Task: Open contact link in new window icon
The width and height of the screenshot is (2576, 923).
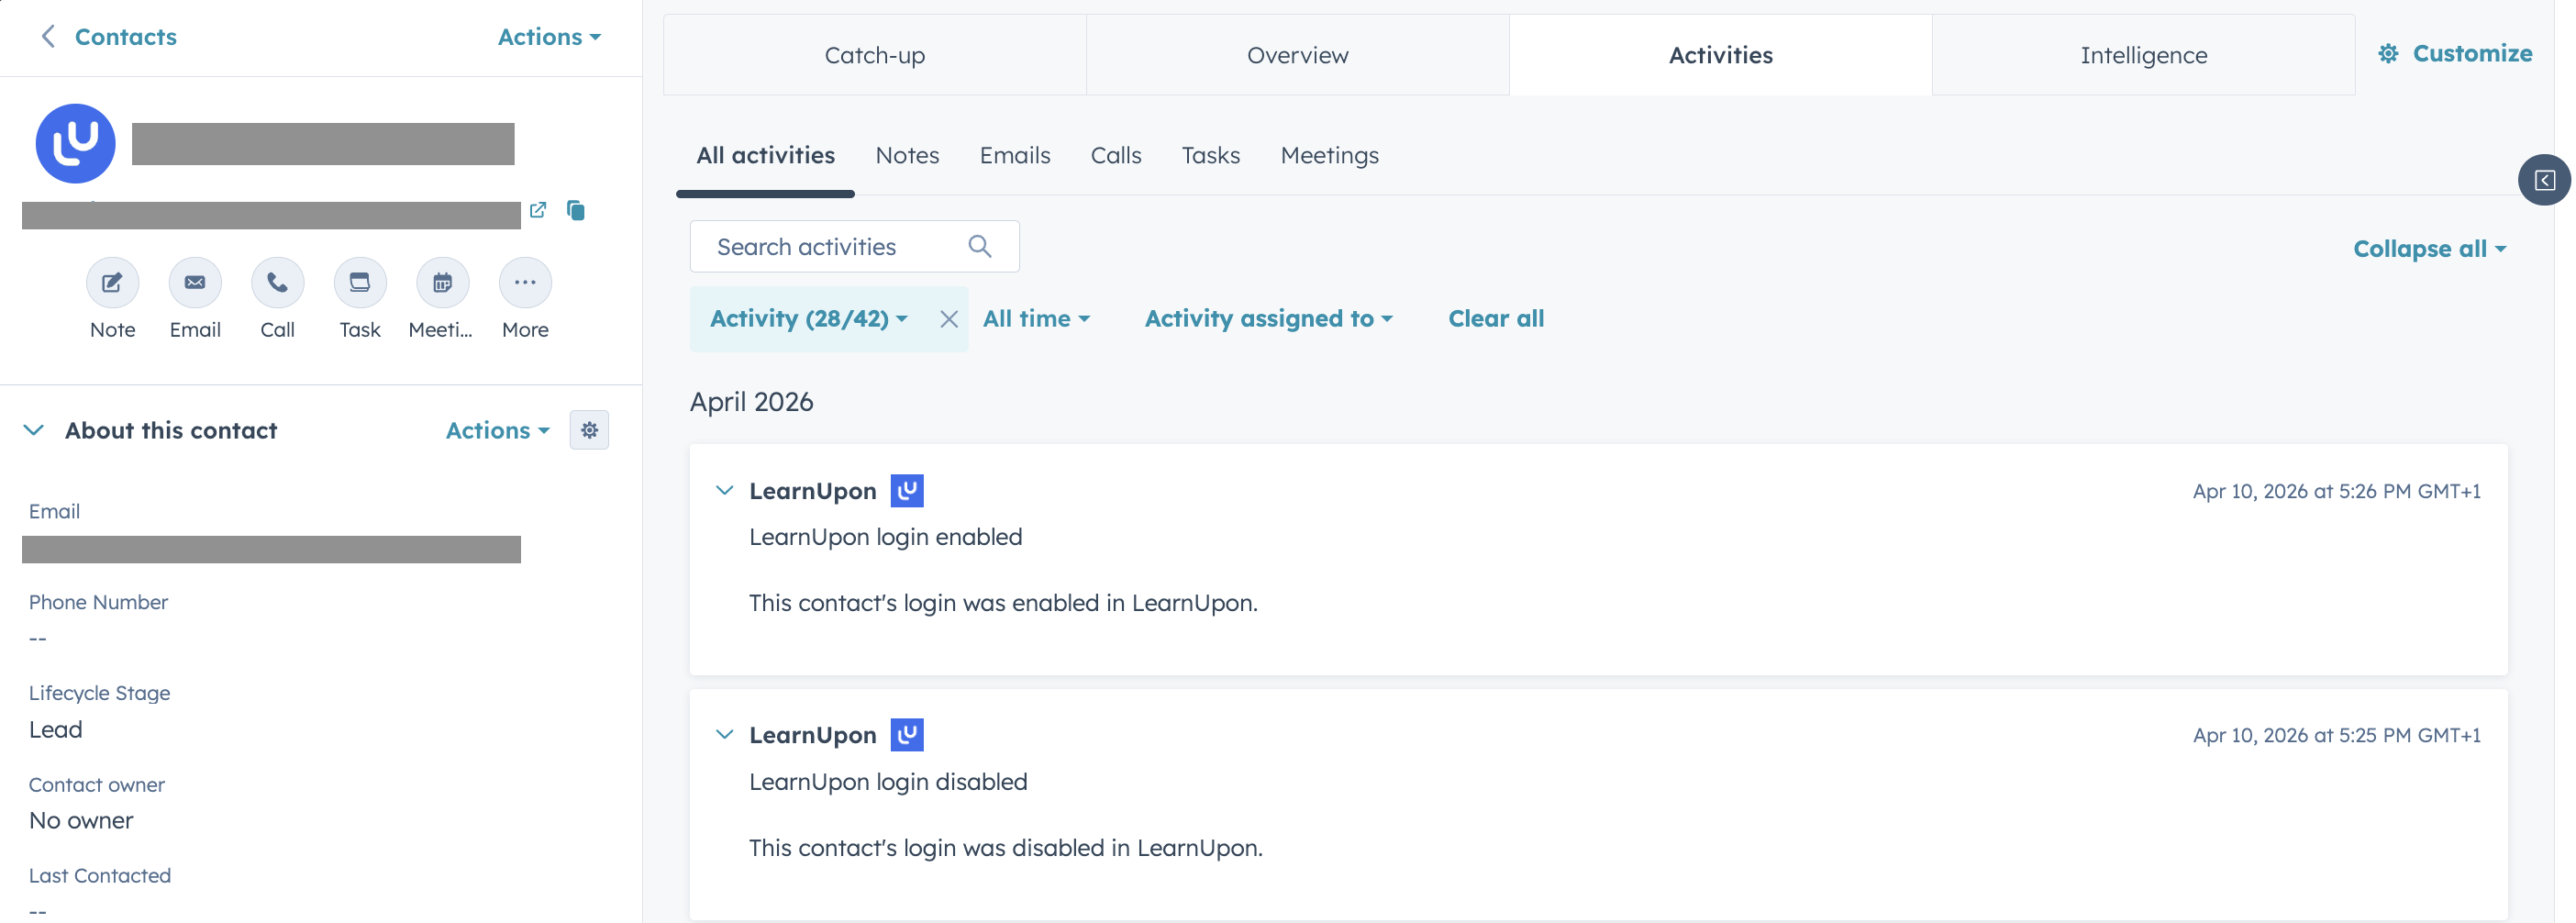Action: coord(538,210)
